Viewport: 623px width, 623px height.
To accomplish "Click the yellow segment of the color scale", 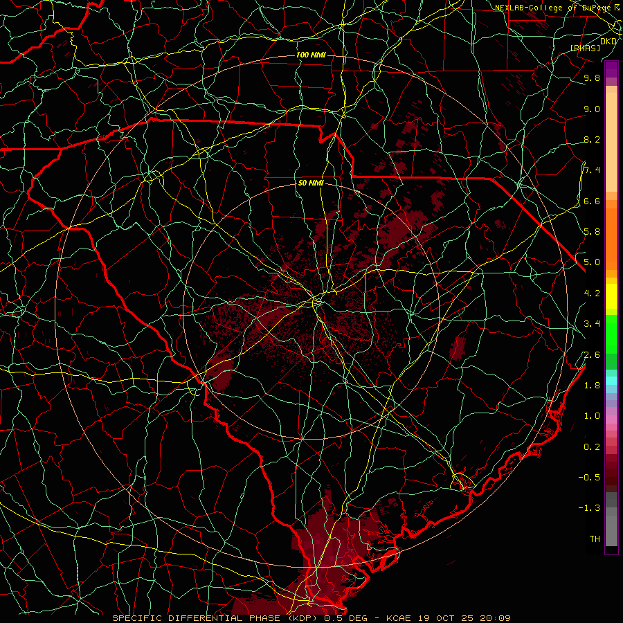I will point(611,296).
